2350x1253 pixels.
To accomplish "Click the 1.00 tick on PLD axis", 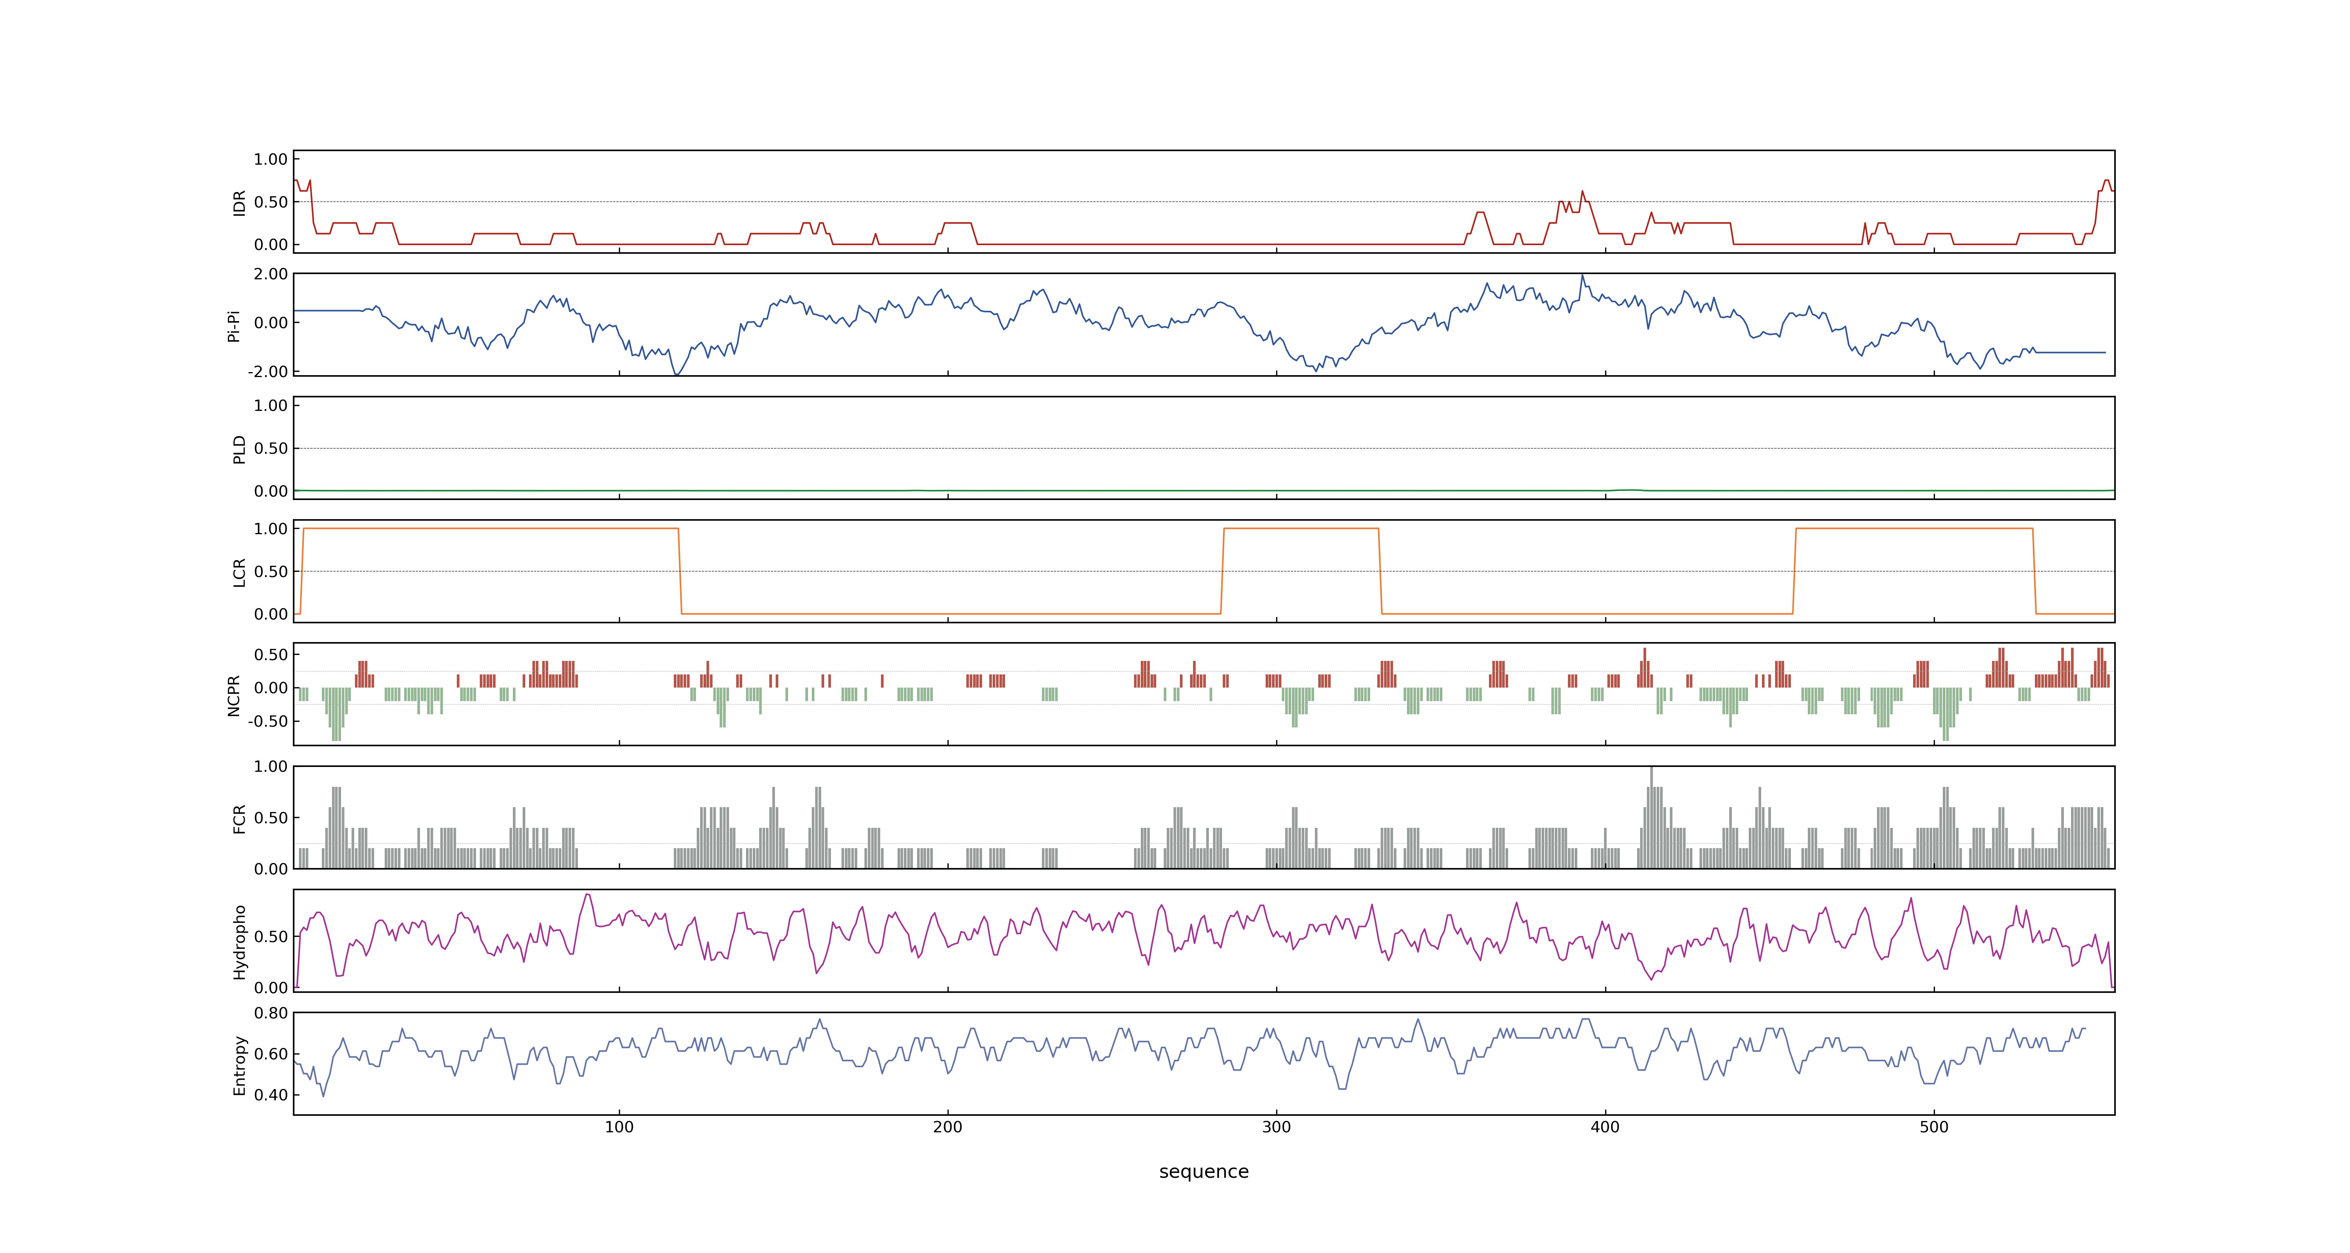I will coord(271,406).
